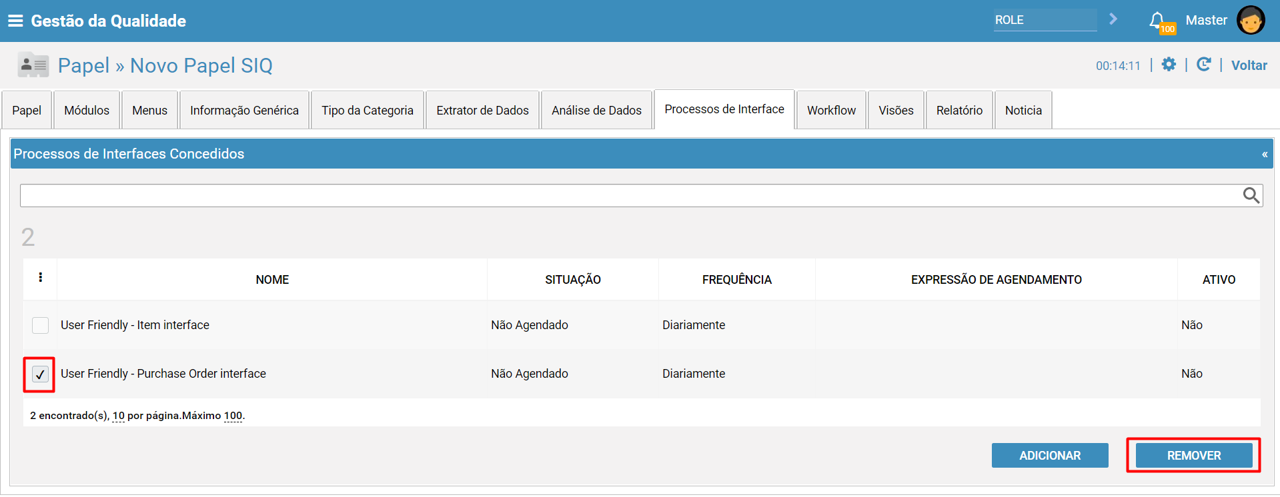Switch to the Papel tab

(x=27, y=110)
